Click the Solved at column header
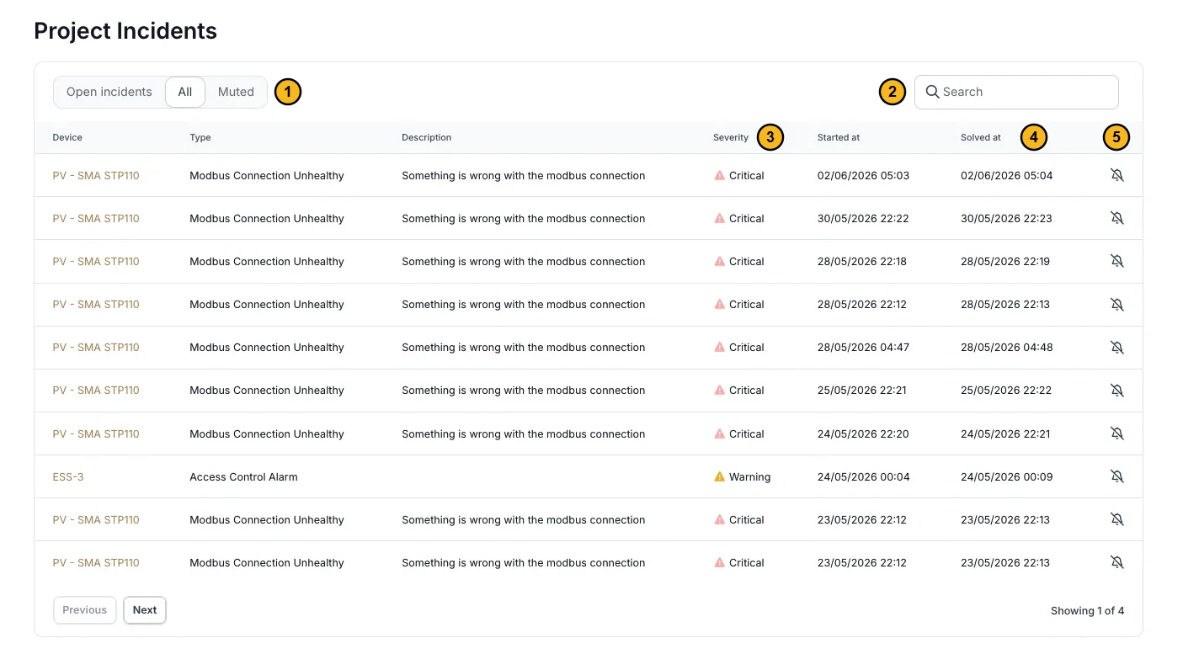Screen dimensions: 1199x670 981,137
